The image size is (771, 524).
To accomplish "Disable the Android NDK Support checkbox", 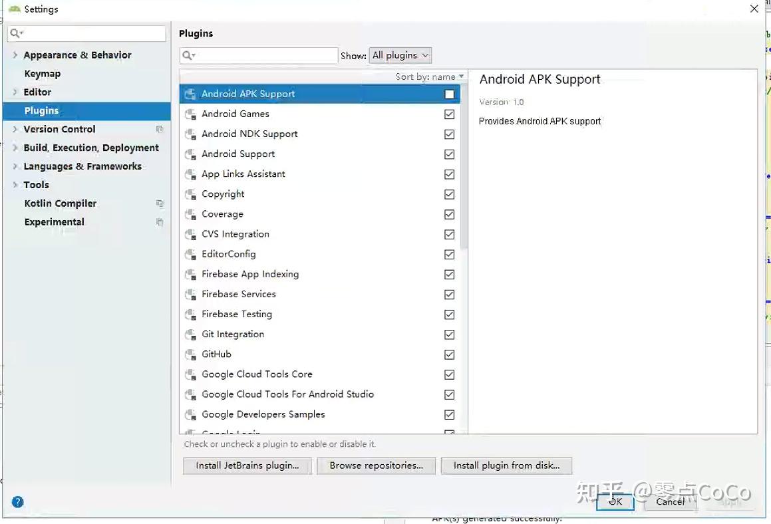I will (x=450, y=134).
